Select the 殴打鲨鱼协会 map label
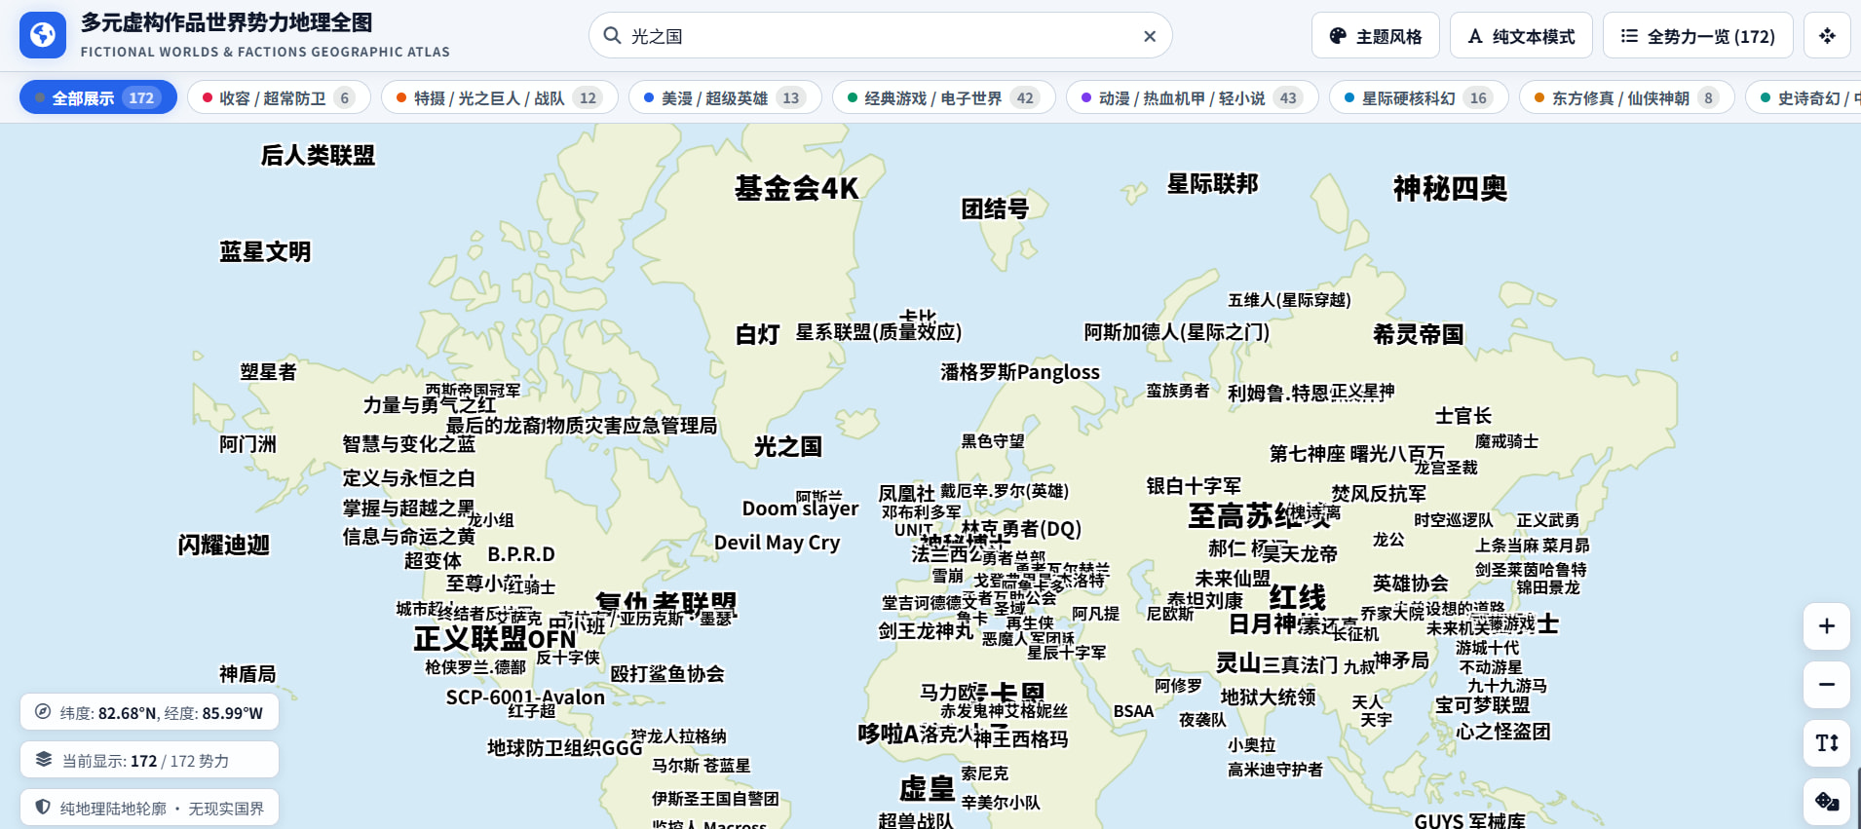The image size is (1861, 829). coord(667,674)
